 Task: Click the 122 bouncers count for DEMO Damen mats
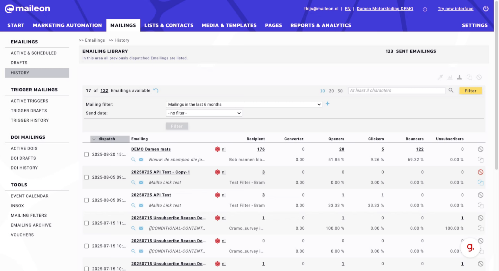[x=419, y=149]
